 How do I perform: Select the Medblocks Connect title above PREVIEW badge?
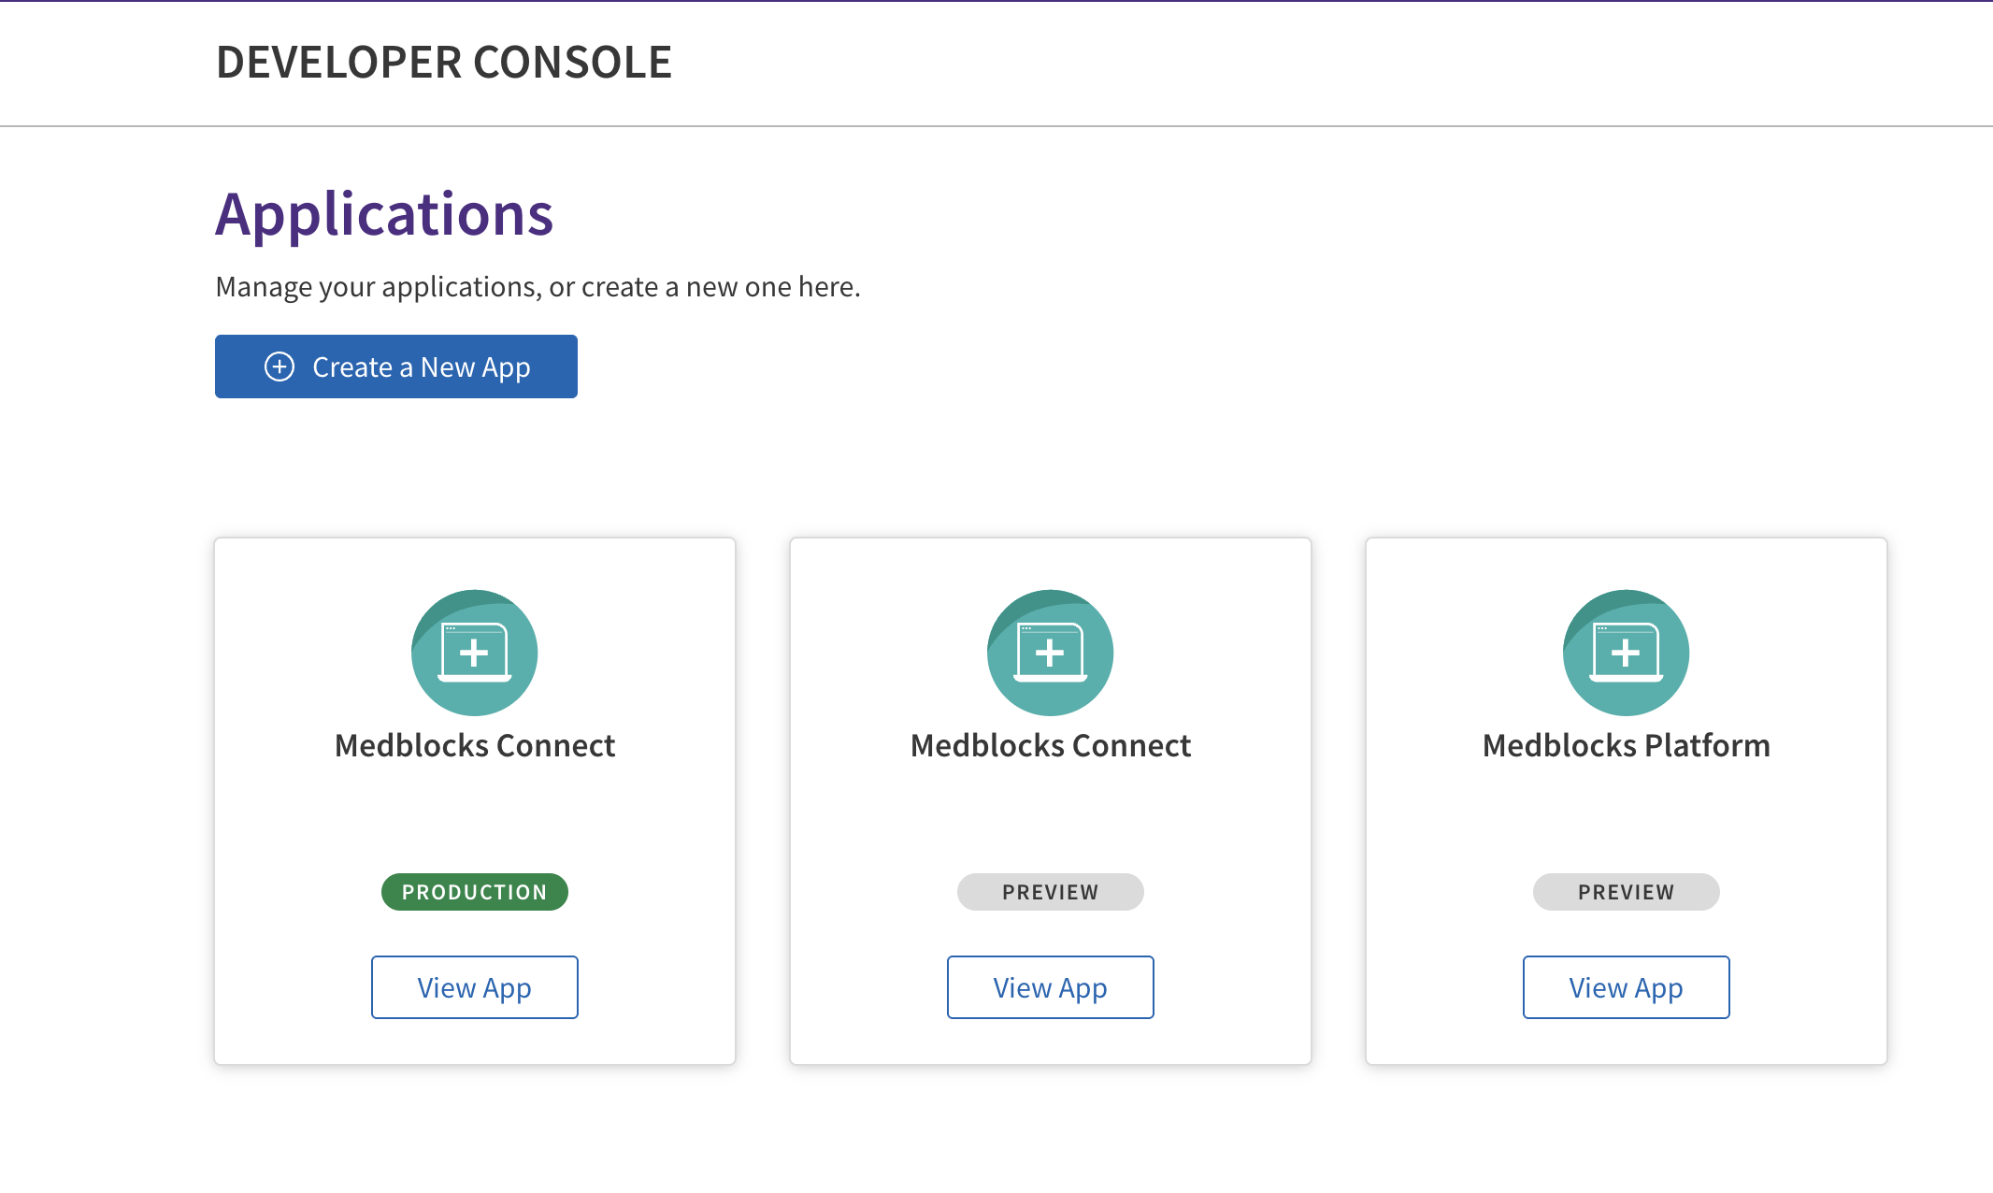pos(1051,745)
